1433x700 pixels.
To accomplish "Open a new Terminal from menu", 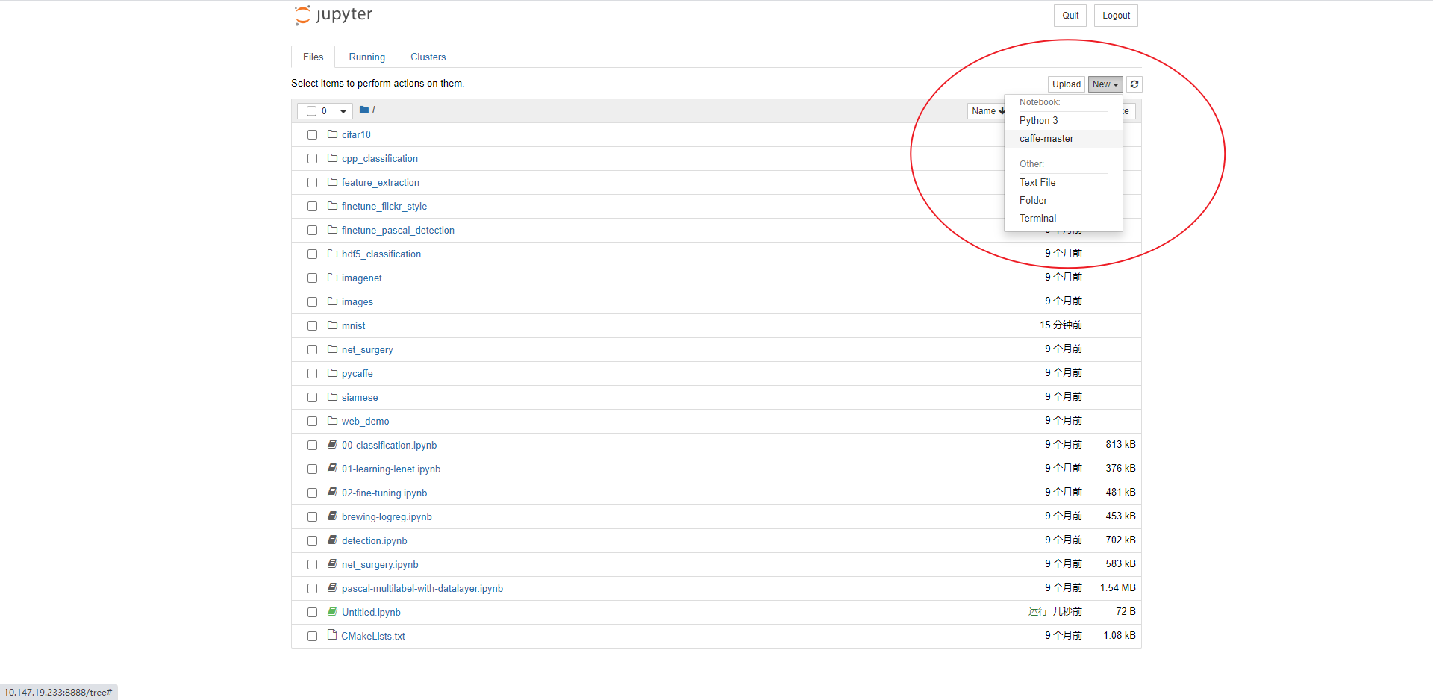I will tap(1063, 219).
